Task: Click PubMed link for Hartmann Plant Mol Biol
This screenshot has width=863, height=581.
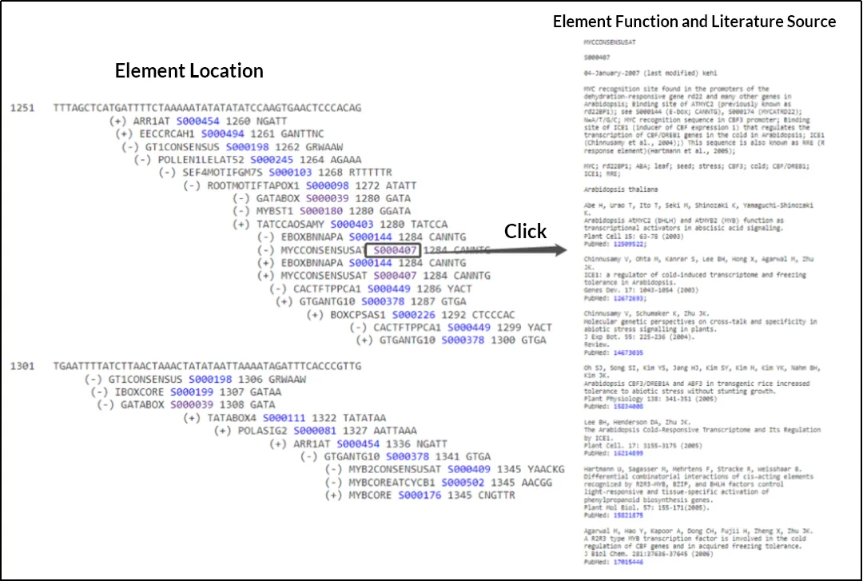Action: click(x=628, y=515)
